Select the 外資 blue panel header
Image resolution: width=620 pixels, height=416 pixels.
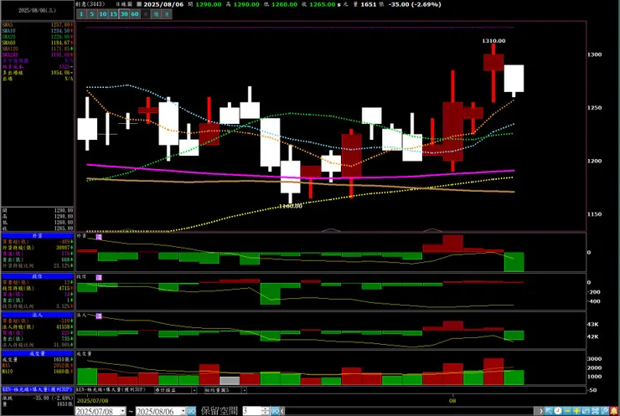pyautogui.click(x=37, y=235)
